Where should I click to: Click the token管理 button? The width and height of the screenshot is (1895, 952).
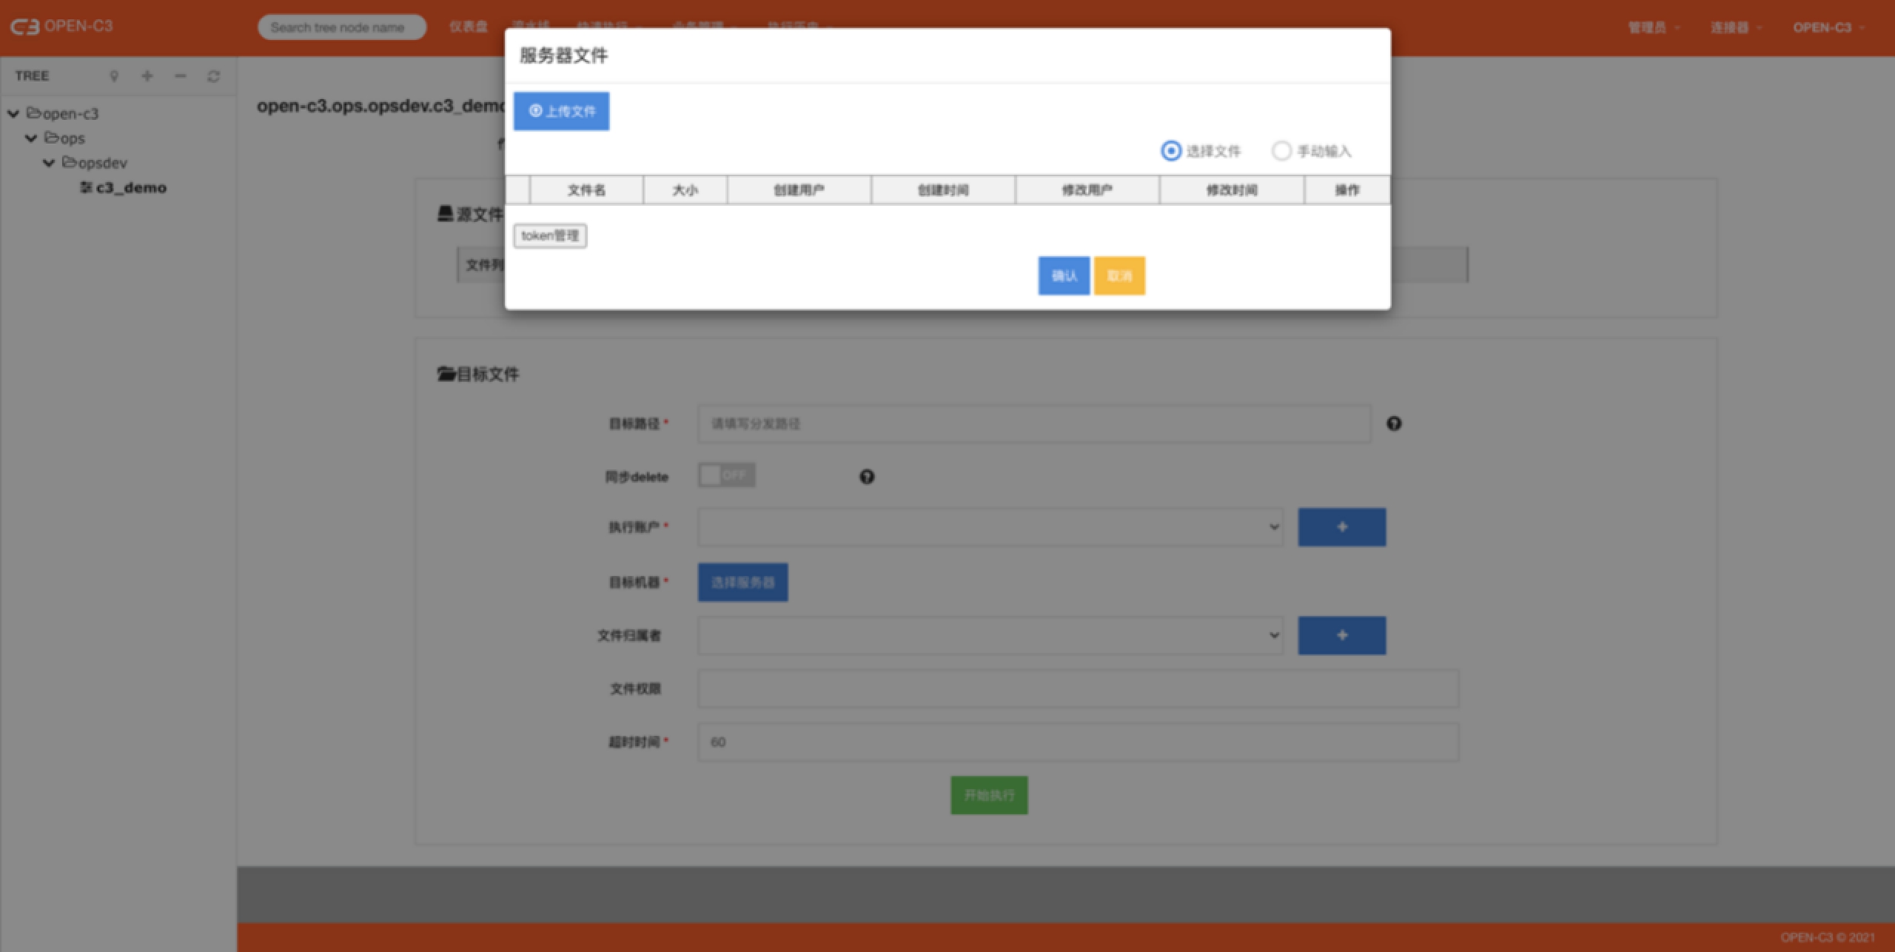coord(550,235)
